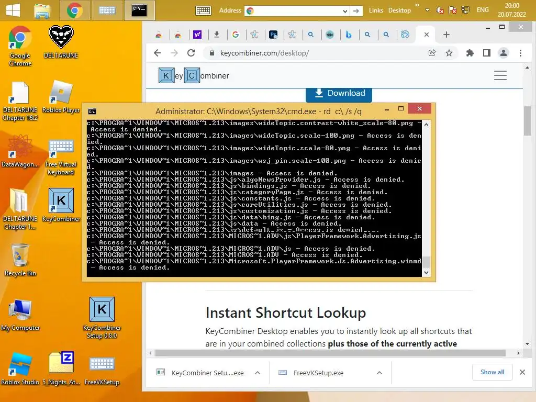The height and width of the screenshot is (402, 536).
Task: Click Show all downloads
Action: (492, 372)
